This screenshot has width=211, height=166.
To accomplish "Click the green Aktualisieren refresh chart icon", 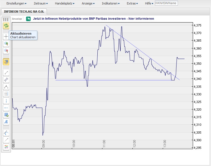I will point(6,26).
